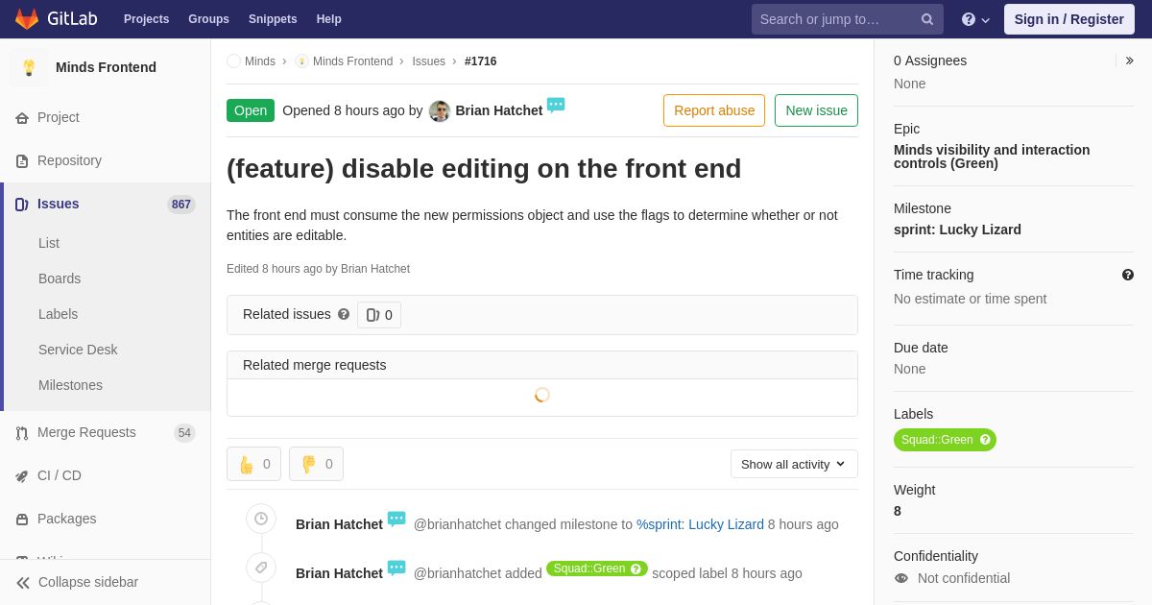Give a thumbs down reaction
1152x605 pixels.
316,464
